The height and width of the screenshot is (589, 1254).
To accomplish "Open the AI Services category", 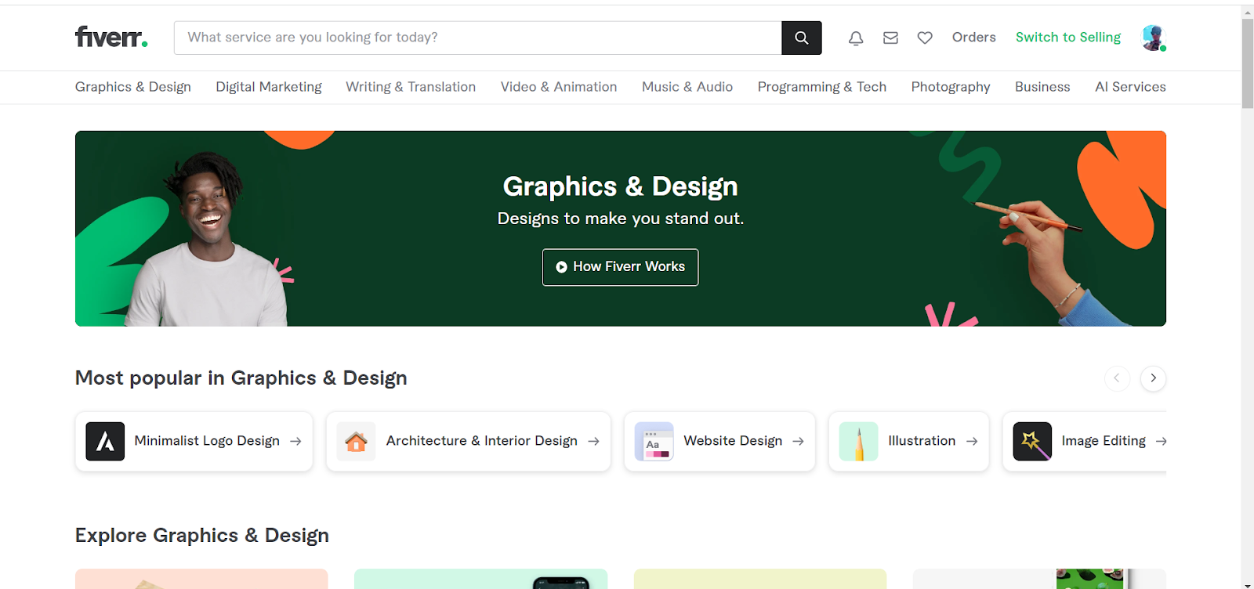I will click(1130, 87).
